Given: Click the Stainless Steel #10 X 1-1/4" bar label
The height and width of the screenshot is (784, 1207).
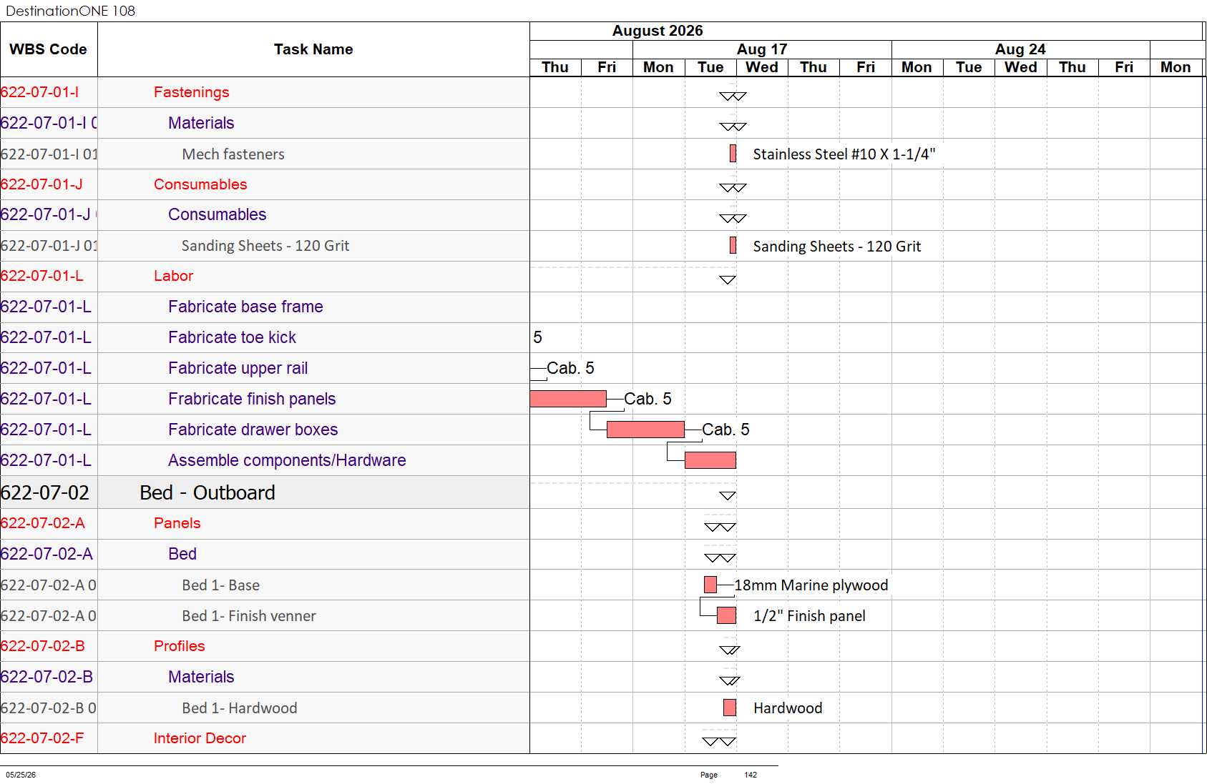Looking at the screenshot, I should [844, 154].
